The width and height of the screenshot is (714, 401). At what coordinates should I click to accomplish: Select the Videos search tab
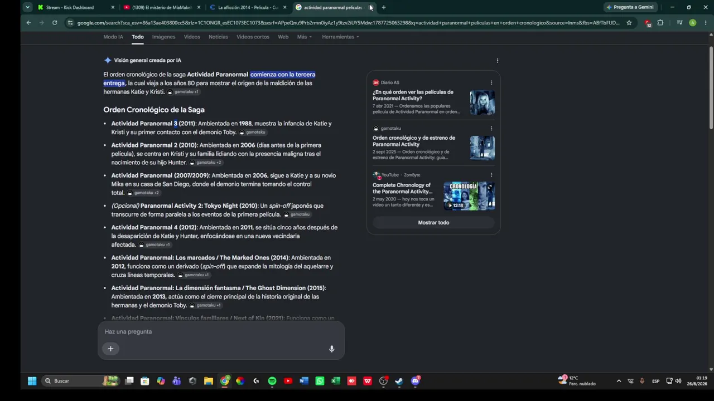[x=192, y=37]
